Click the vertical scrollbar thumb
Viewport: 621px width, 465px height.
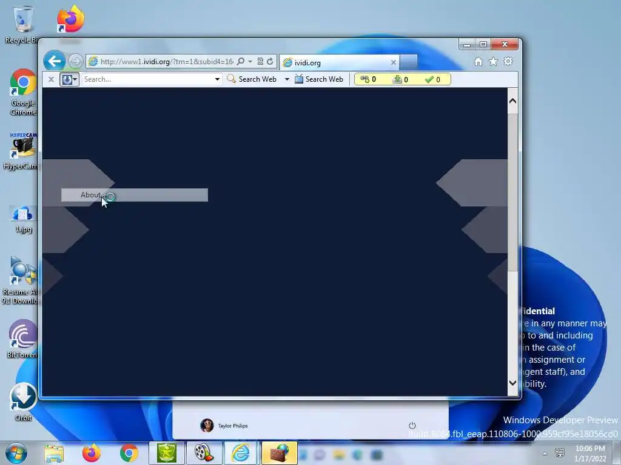pyautogui.click(x=512, y=193)
